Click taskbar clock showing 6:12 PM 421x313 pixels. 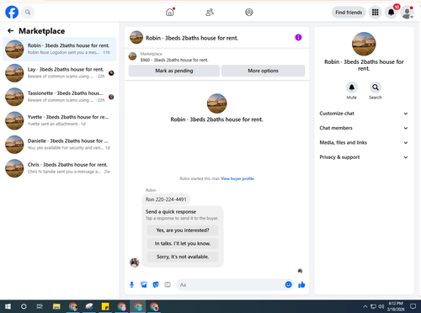(x=396, y=306)
